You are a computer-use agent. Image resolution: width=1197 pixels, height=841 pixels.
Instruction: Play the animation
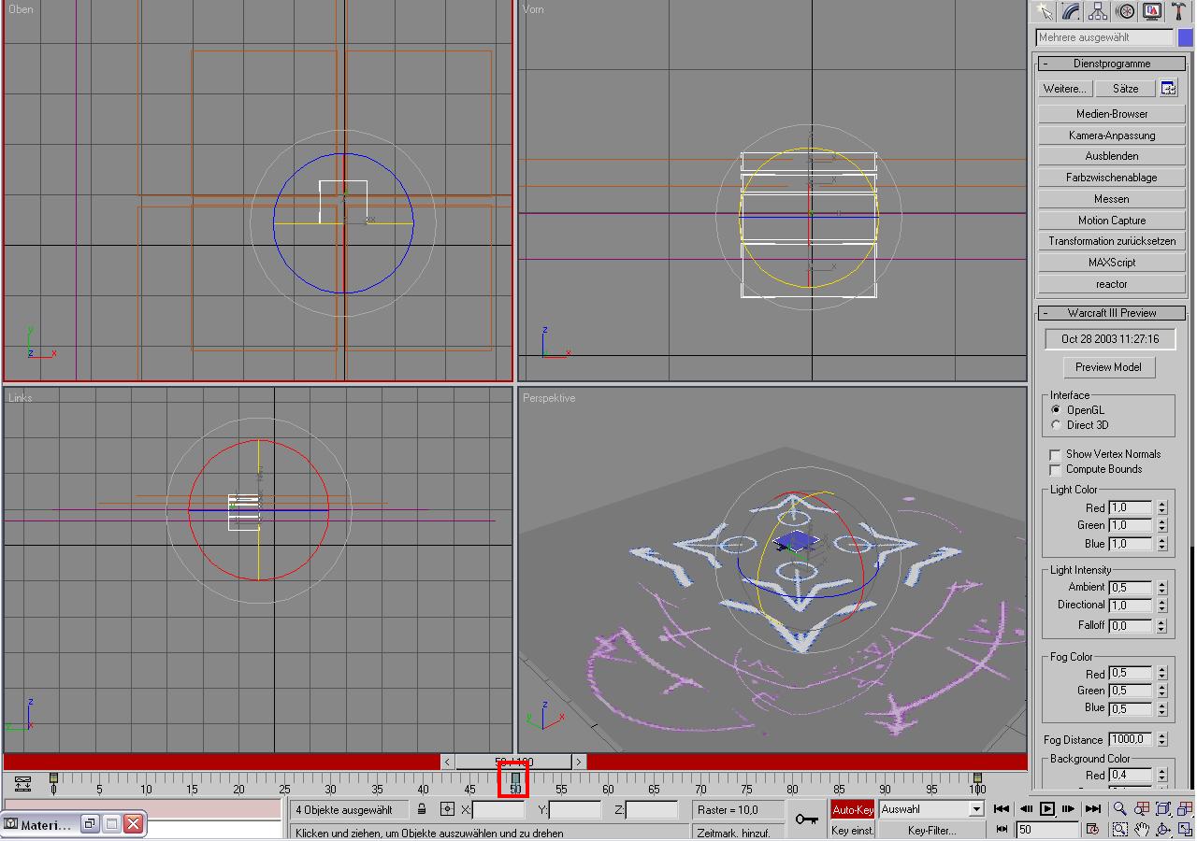coord(1047,809)
